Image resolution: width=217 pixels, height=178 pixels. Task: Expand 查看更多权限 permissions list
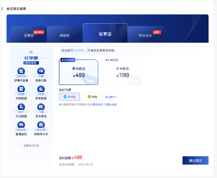(x=31, y=145)
